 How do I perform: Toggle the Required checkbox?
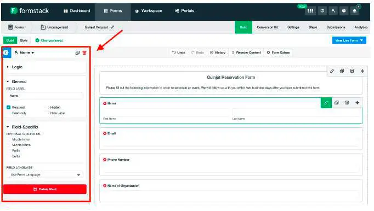coord(9,107)
